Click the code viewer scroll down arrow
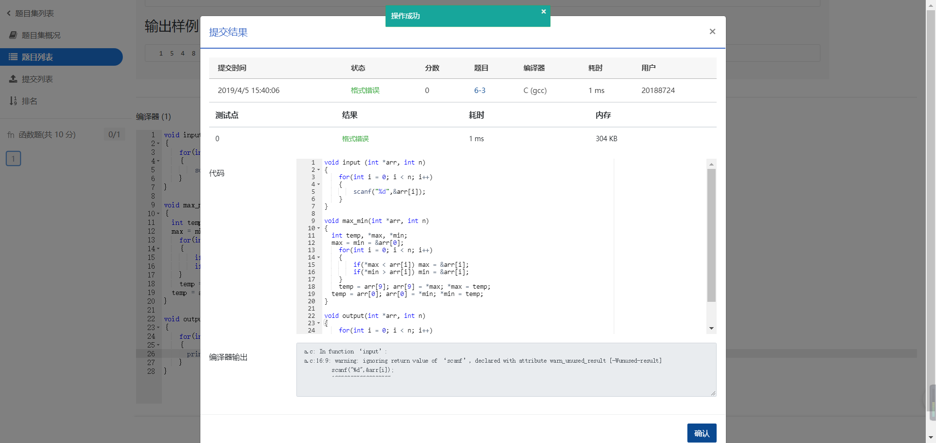 point(711,329)
